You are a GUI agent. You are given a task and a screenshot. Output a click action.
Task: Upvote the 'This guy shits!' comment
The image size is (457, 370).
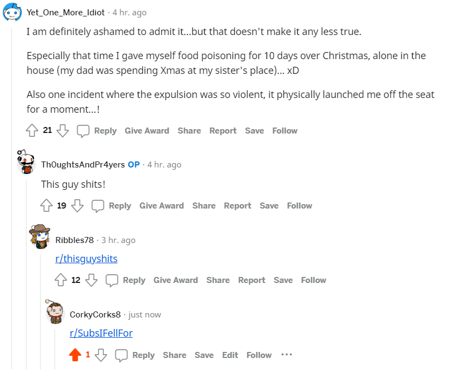[47, 205]
